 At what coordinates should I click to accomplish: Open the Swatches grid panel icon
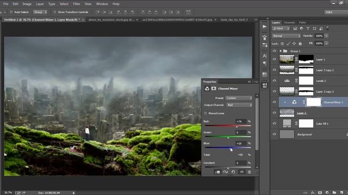265,75
